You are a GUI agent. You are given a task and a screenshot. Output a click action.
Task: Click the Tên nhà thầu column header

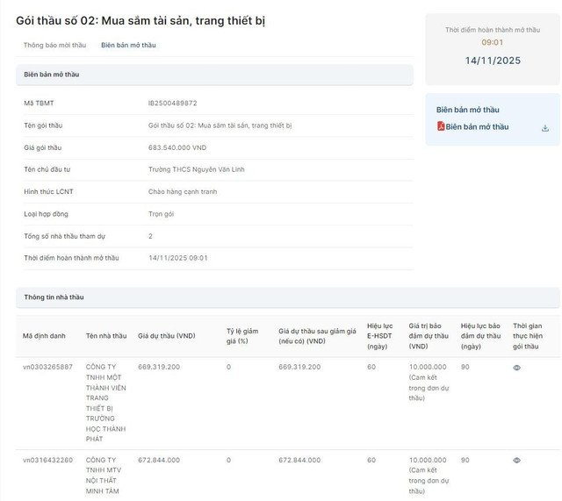tap(106, 336)
